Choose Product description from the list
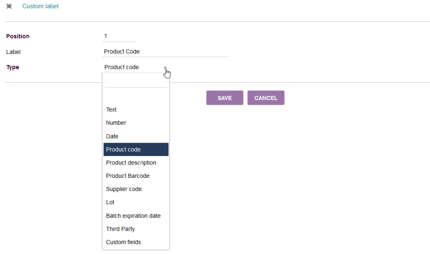430x254 pixels. coord(131,163)
